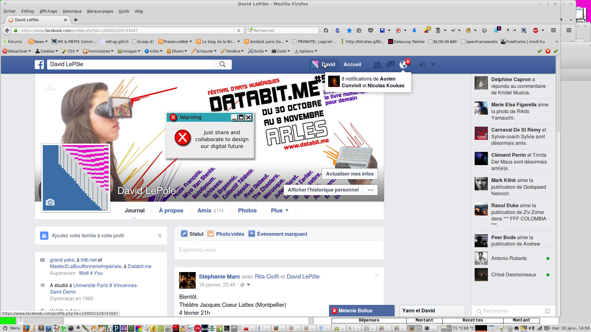The height and width of the screenshot is (332, 591).
Task: Dismiss the add family to profile card
Action: pos(160,235)
